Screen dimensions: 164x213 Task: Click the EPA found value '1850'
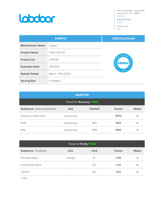pyautogui.click(x=118, y=130)
